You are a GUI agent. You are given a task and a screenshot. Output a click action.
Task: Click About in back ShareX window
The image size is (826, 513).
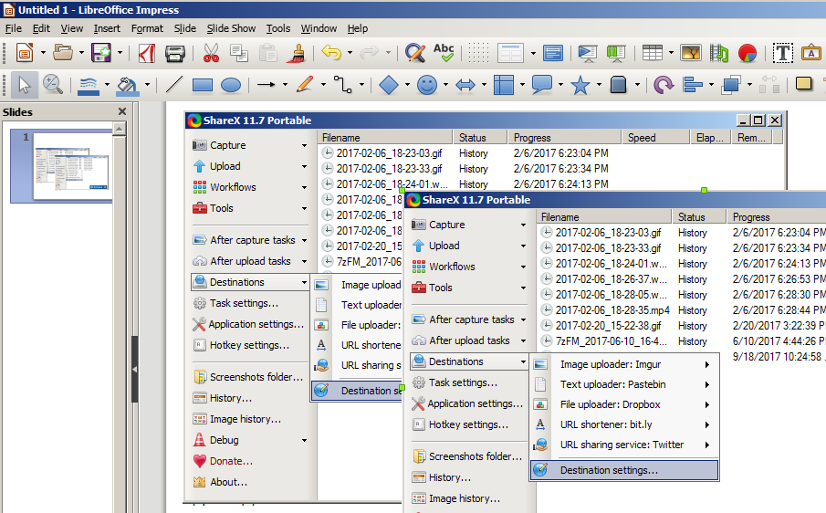point(228,482)
